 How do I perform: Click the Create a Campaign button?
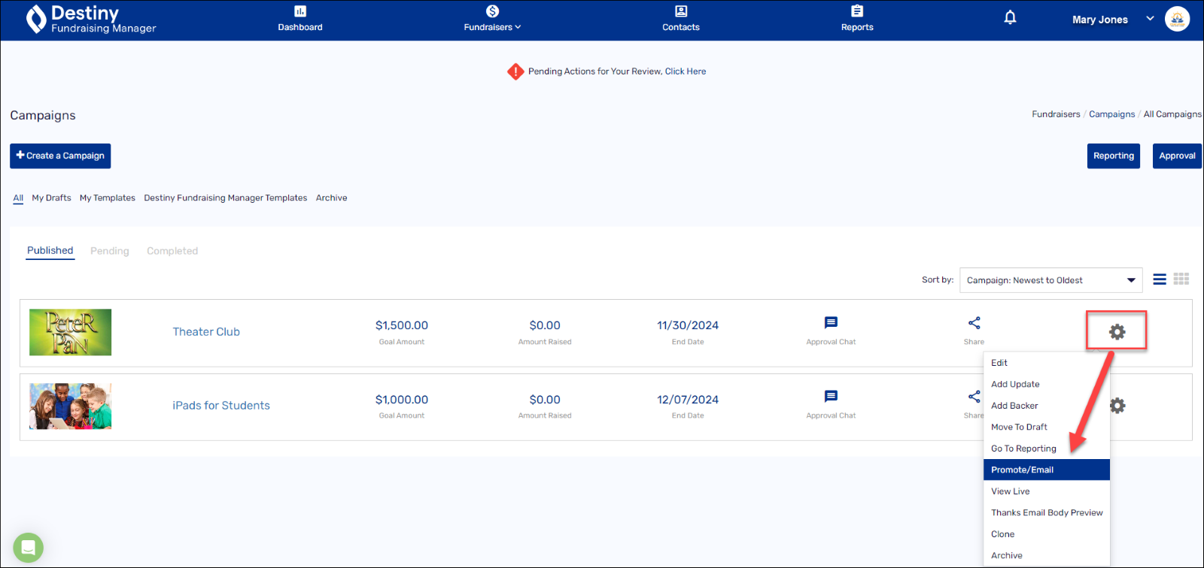click(60, 156)
